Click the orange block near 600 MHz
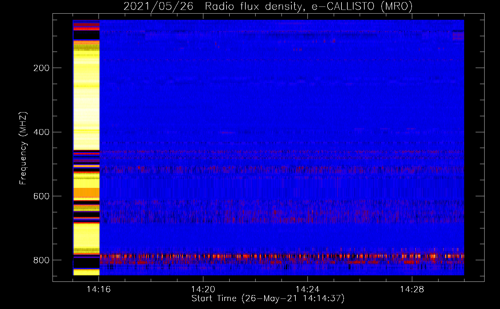The height and width of the screenshot is (309, 500). (x=86, y=193)
